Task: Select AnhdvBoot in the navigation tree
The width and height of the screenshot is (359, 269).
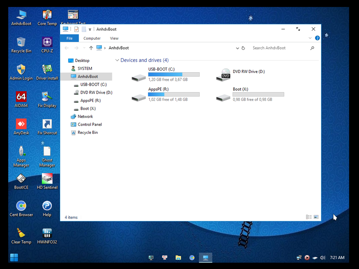Action: (x=86, y=76)
